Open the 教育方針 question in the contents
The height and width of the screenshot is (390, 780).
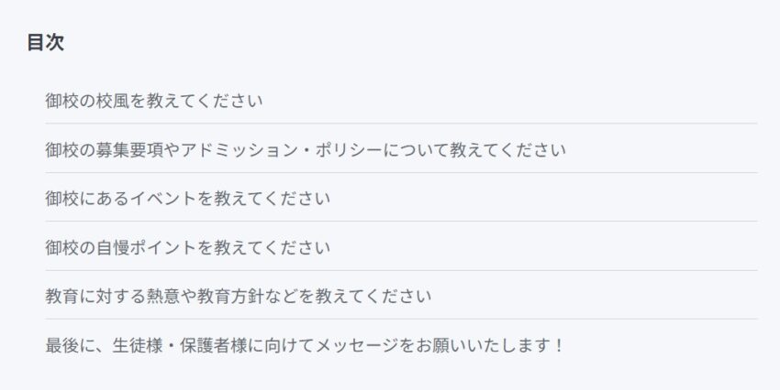coord(239,297)
